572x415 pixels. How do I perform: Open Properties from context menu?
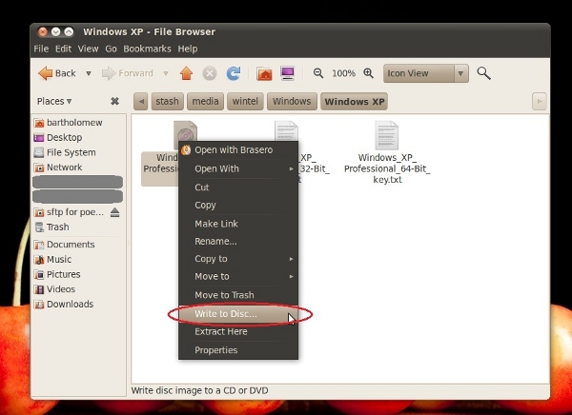coord(238,350)
